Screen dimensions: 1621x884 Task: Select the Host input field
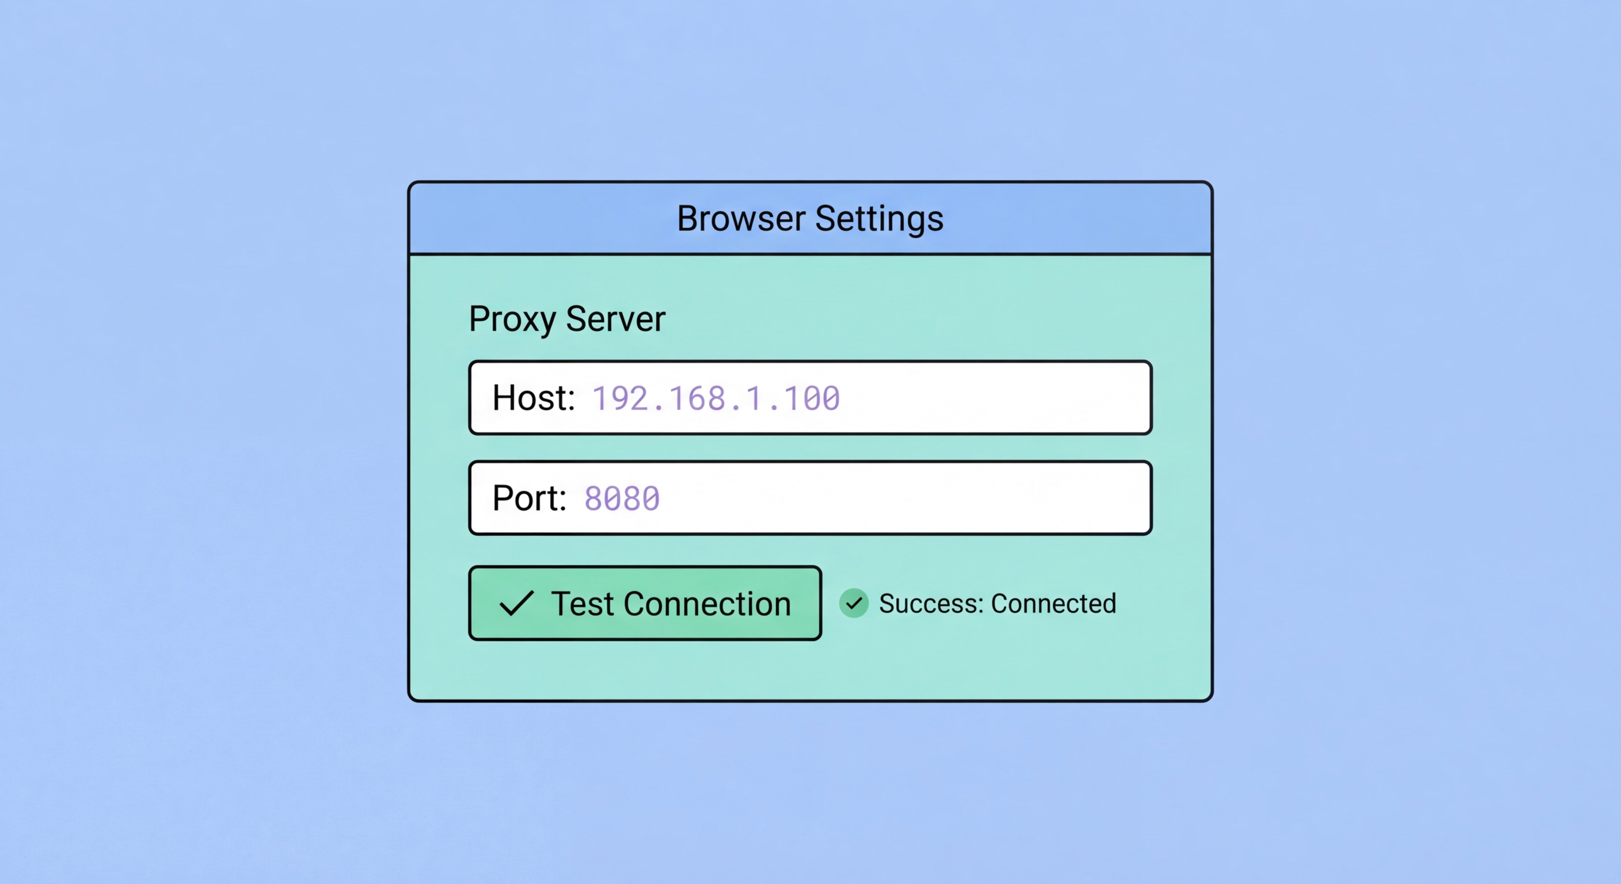[809, 397]
